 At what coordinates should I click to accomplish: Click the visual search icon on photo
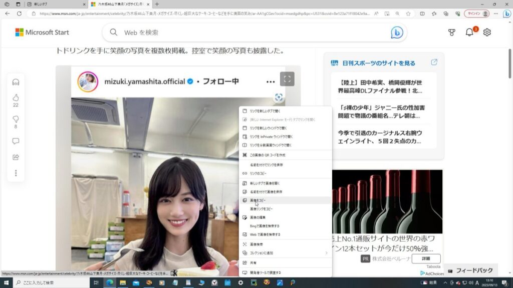coord(279,97)
